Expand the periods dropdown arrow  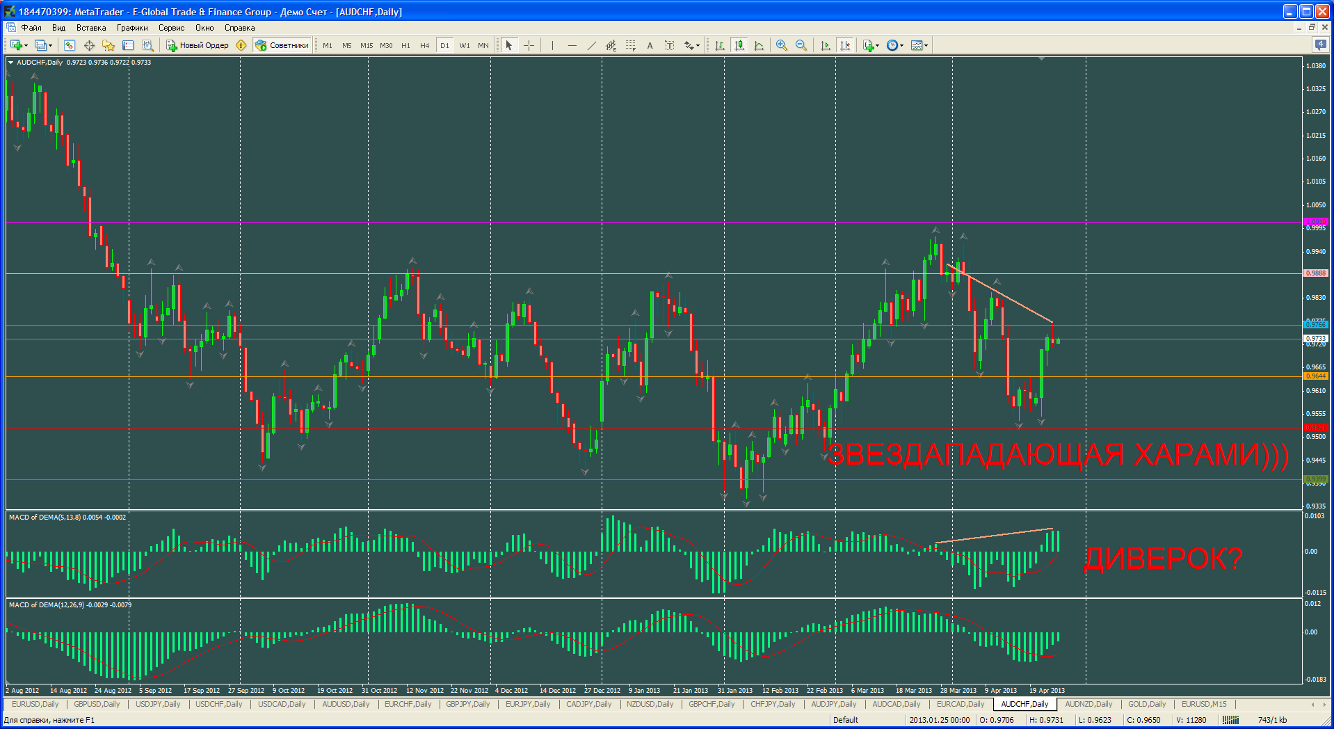pyautogui.click(x=901, y=46)
